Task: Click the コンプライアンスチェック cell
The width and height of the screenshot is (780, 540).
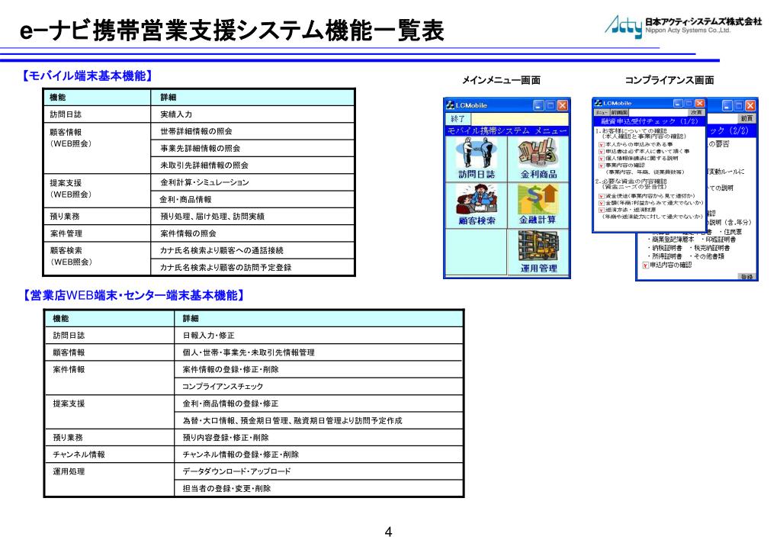Action: point(319,387)
